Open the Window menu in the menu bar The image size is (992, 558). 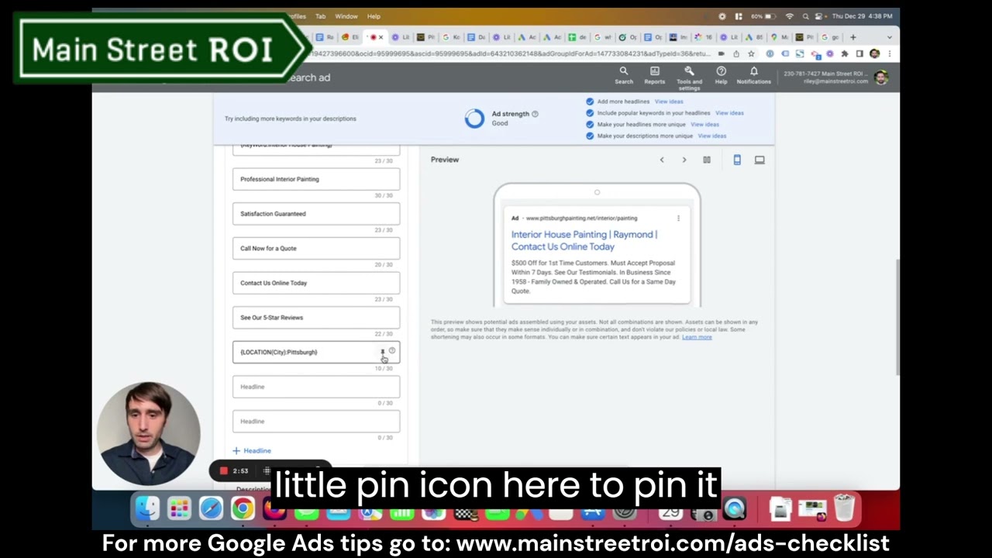point(346,16)
